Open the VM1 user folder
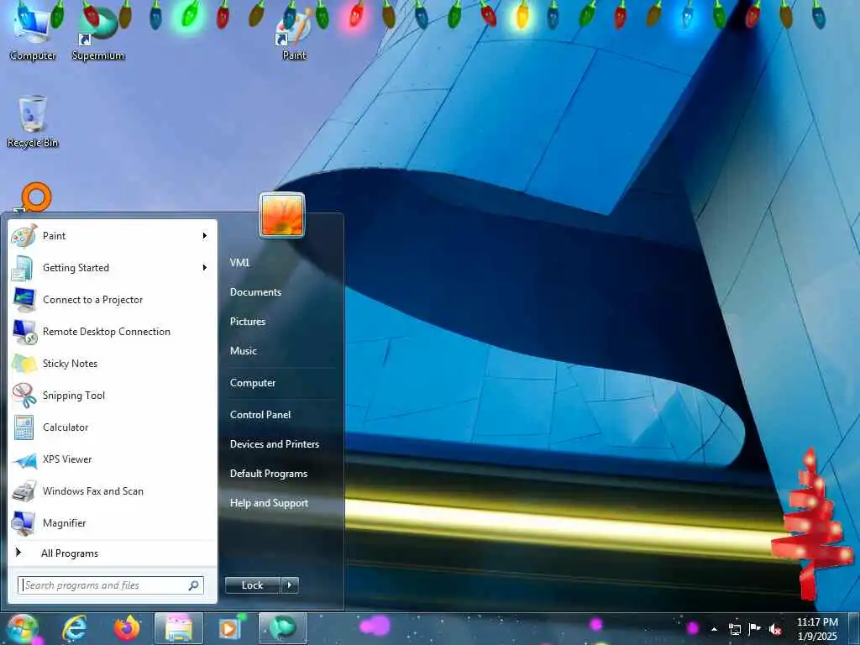This screenshot has width=860, height=645. (239, 263)
